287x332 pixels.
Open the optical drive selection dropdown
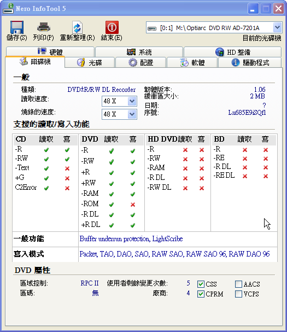pos(278,27)
